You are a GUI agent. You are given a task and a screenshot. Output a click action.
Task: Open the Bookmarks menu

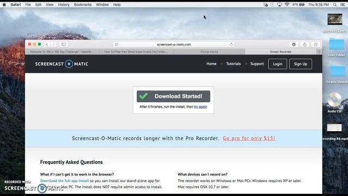83,5
